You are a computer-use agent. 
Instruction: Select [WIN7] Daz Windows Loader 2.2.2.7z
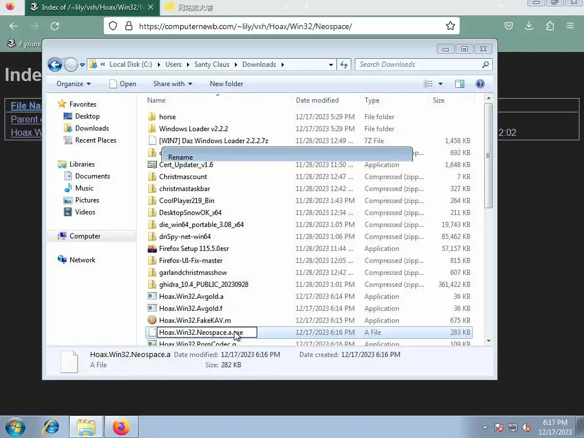213,141
